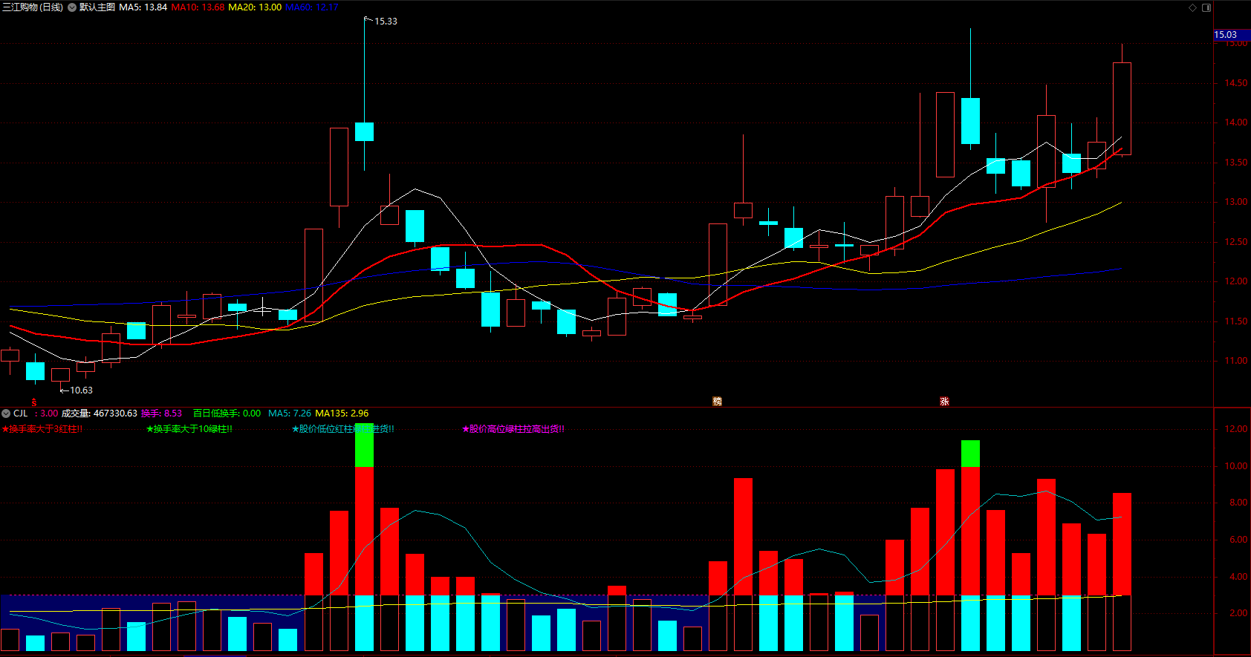1251x657 pixels.
Task: Click the 10.00 volume axis label
Action: coord(1236,466)
